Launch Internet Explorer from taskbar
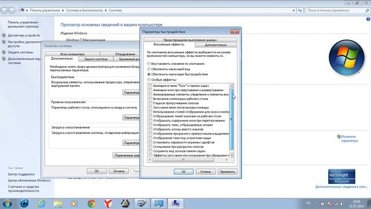Viewport: 371px width, 209px height. click(x=41, y=204)
